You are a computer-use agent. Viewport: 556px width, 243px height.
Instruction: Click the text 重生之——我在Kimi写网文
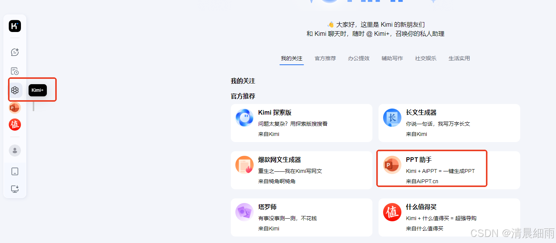click(x=290, y=171)
